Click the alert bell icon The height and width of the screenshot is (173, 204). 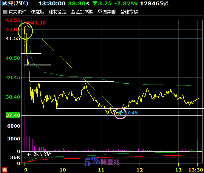[x=4, y=170]
